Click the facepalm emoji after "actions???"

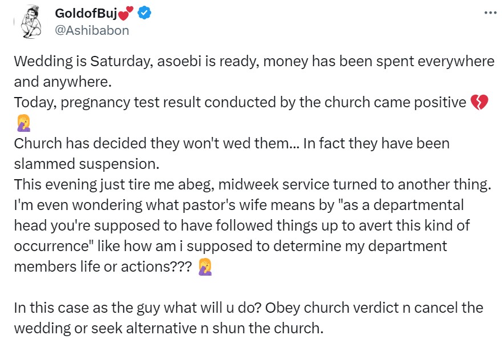click(x=204, y=267)
